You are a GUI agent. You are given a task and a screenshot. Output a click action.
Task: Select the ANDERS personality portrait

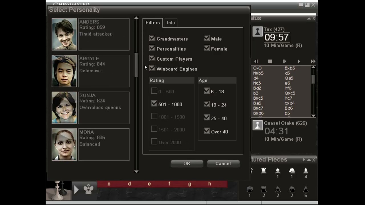[x=64, y=34]
